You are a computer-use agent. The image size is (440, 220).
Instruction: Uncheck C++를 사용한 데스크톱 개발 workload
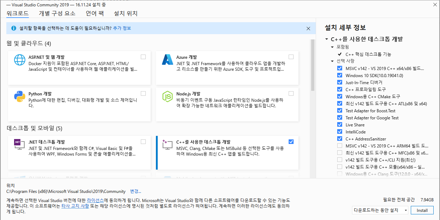coord(291,142)
